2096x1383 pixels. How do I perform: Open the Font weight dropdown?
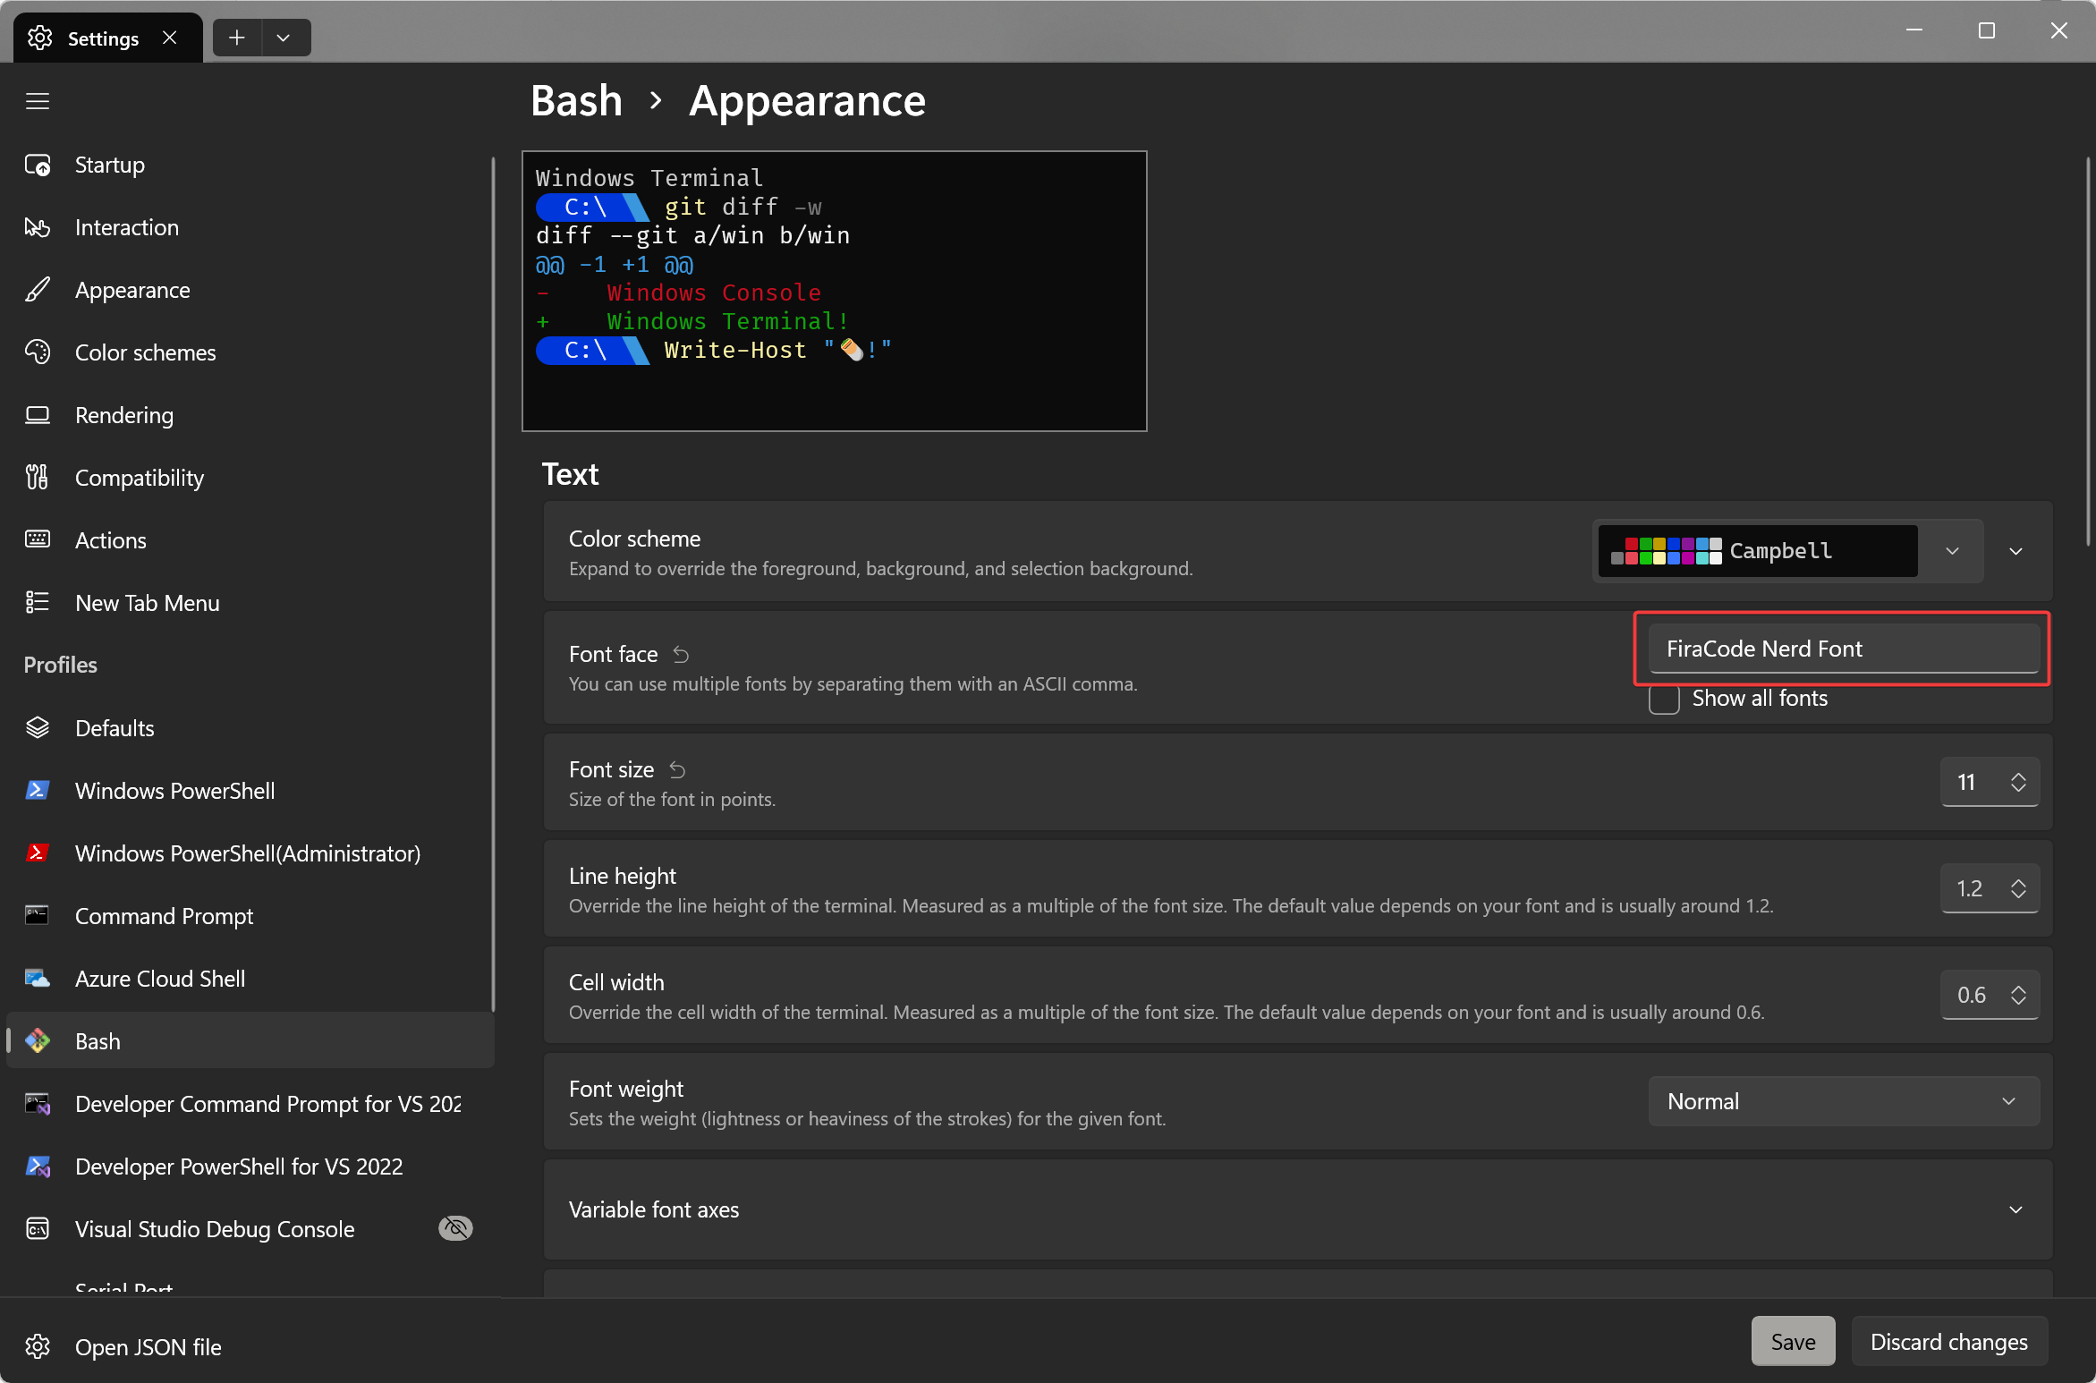(1843, 1101)
